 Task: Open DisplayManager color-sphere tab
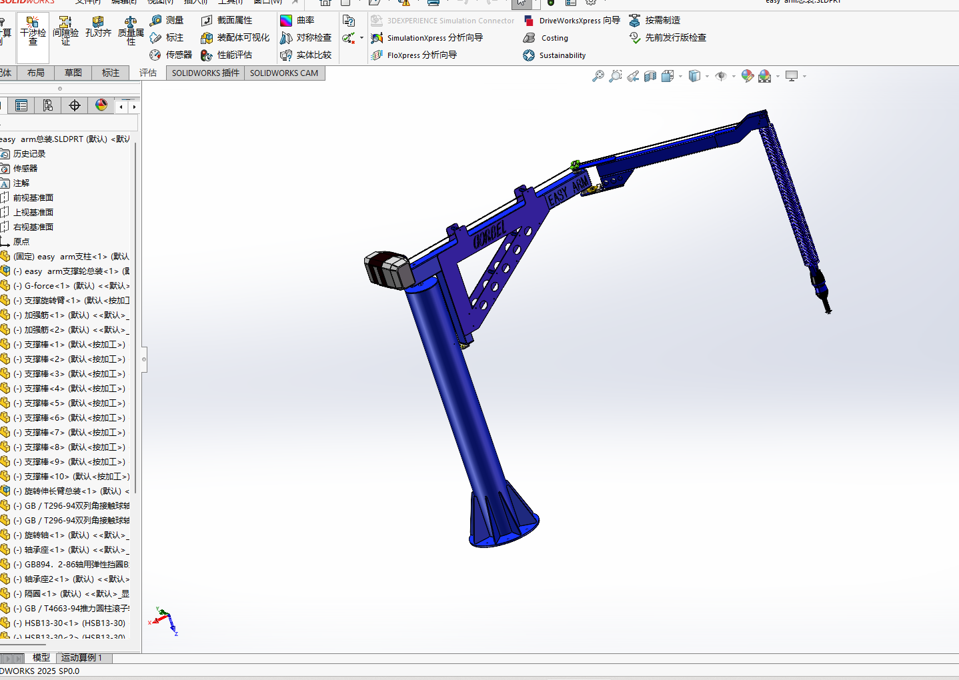coord(101,105)
